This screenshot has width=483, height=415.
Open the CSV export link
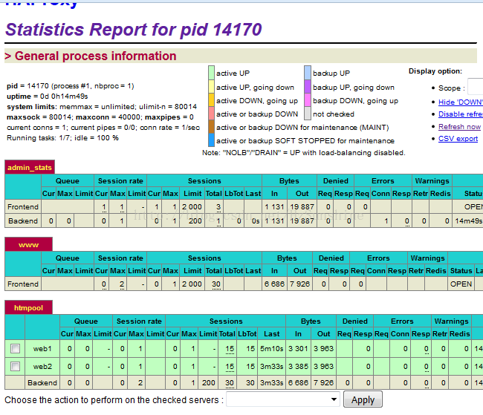(x=458, y=139)
